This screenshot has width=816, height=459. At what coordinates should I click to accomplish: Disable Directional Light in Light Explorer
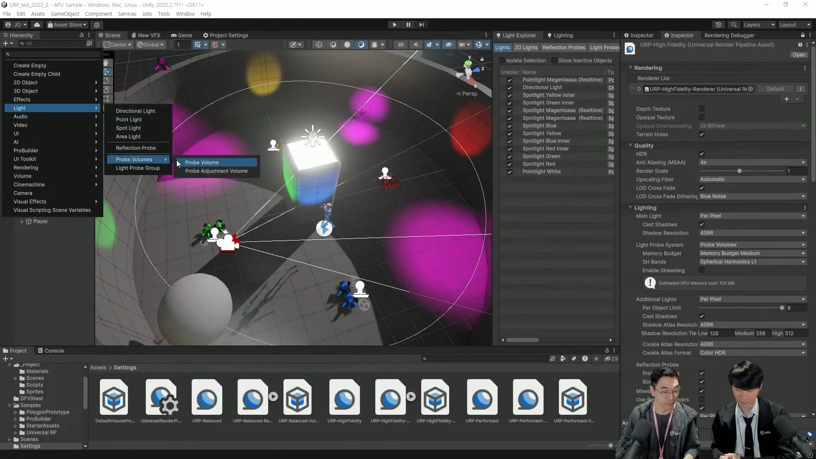509,88
